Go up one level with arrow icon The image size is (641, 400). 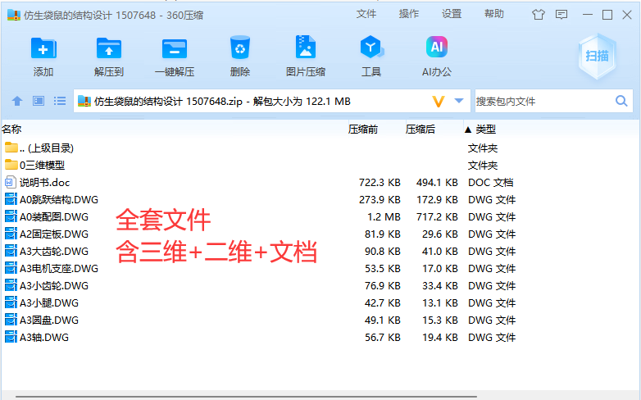(x=17, y=101)
